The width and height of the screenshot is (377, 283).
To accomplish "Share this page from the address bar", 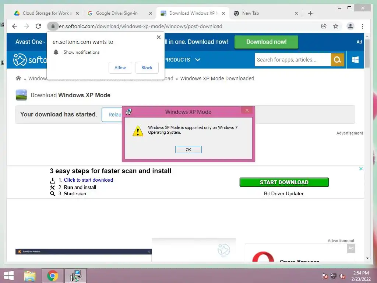I will click(x=324, y=26).
